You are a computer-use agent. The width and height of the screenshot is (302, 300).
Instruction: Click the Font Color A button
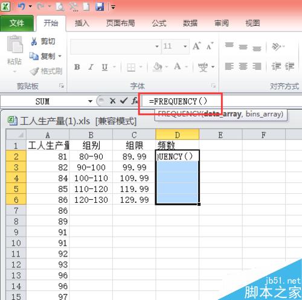pyautogui.click(x=178, y=66)
